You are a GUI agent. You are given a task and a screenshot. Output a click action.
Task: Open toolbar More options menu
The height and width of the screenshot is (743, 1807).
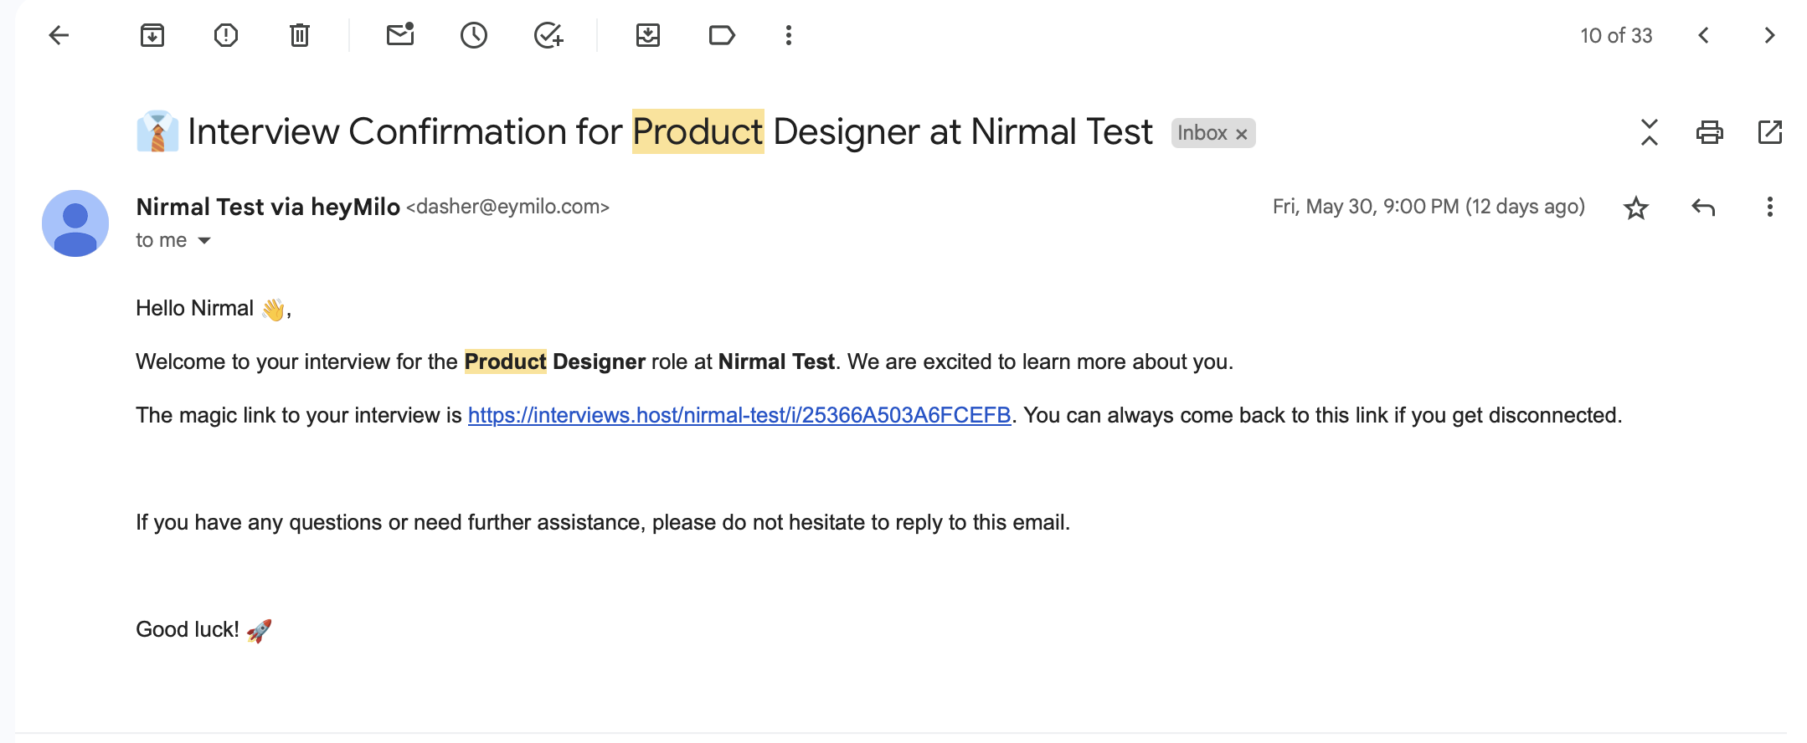(x=788, y=35)
